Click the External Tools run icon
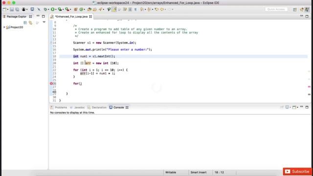 click(67, 9)
